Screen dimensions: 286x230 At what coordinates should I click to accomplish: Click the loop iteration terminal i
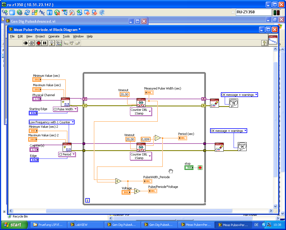tap(88, 200)
